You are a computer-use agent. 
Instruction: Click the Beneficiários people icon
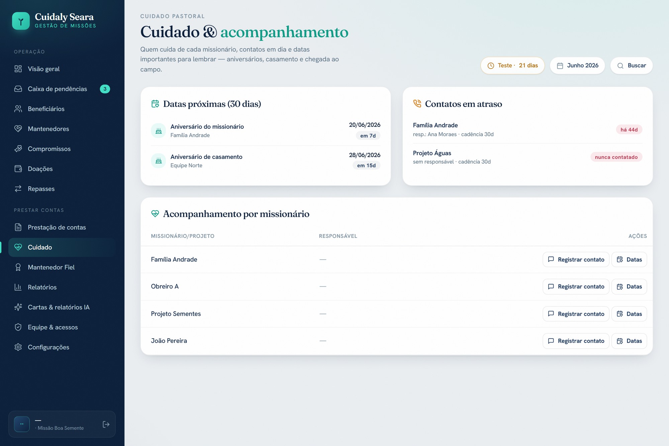pos(18,109)
